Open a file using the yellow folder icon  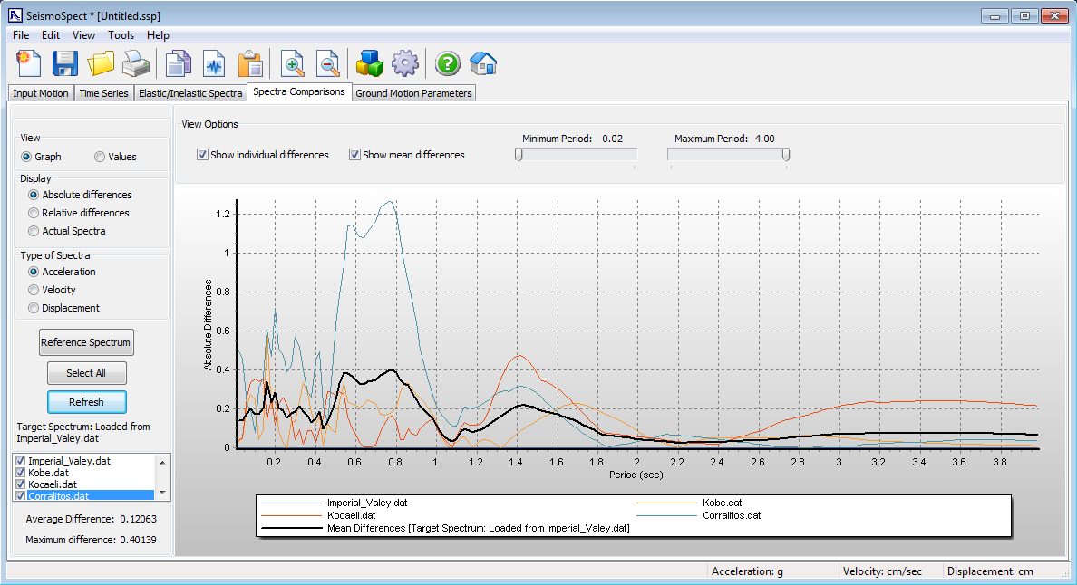[x=101, y=63]
